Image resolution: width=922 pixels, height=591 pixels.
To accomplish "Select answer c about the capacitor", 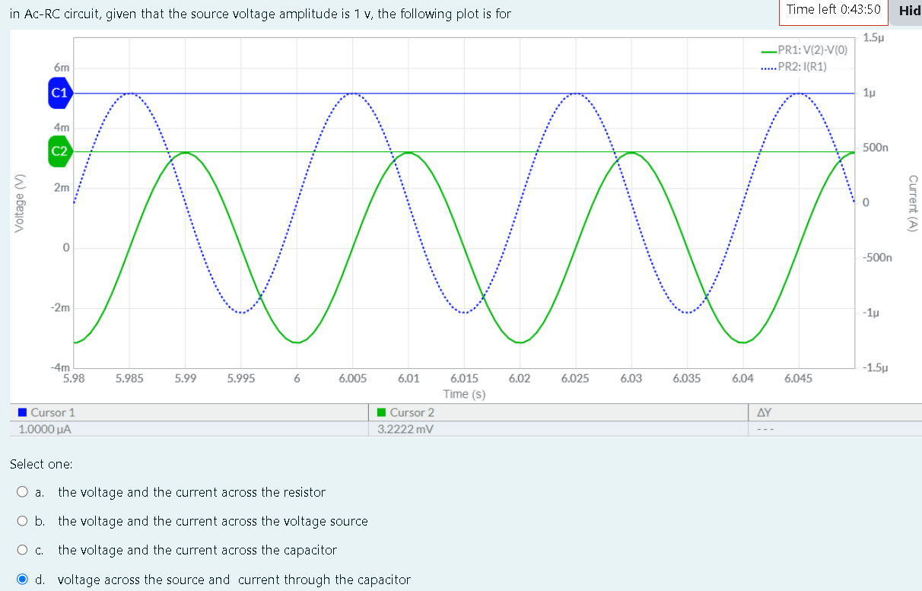I will tap(23, 549).
